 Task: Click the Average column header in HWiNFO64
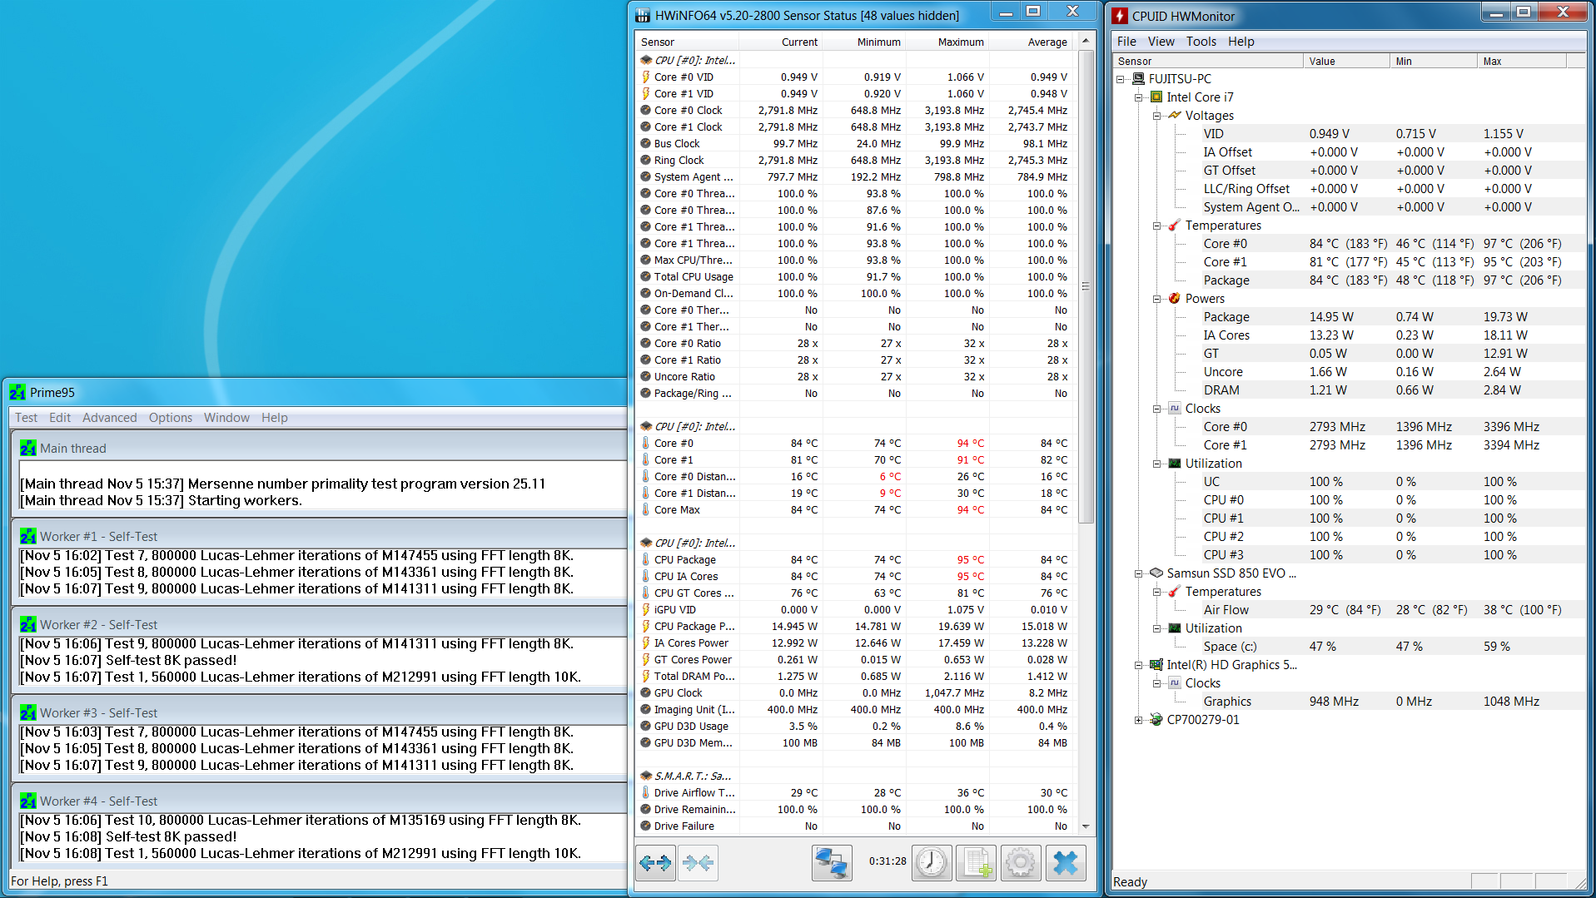pos(1032,42)
